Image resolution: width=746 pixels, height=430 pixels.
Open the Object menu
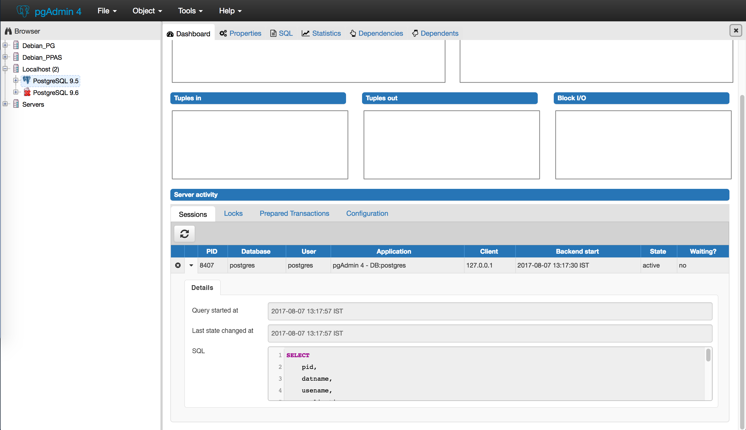pyautogui.click(x=147, y=11)
